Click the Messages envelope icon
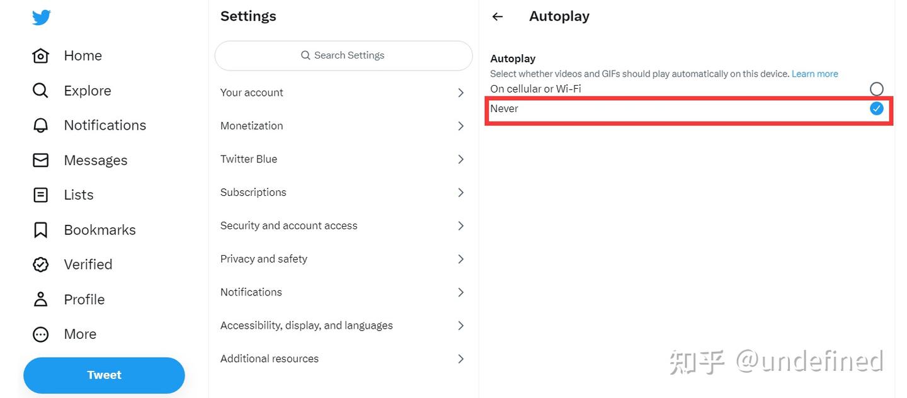 click(40, 160)
